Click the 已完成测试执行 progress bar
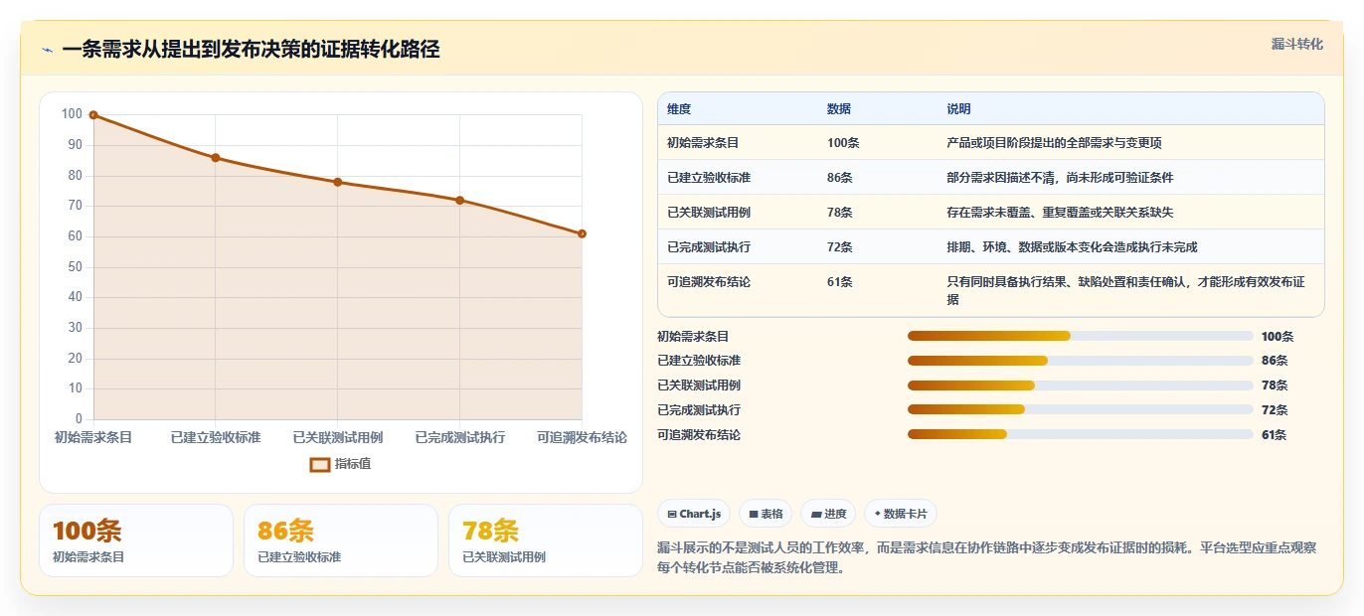 tap(1080, 409)
